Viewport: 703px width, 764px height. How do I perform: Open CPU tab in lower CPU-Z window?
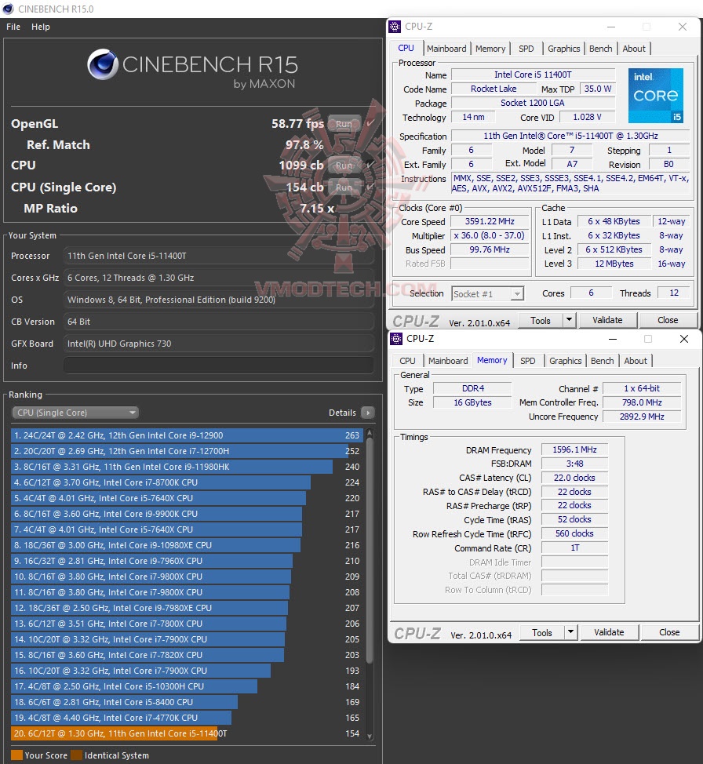(407, 361)
